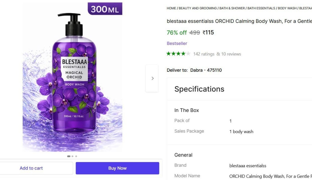This screenshot has height=180, width=312.
Task: Open the HOME breadcrumb link
Action: [x=171, y=8]
